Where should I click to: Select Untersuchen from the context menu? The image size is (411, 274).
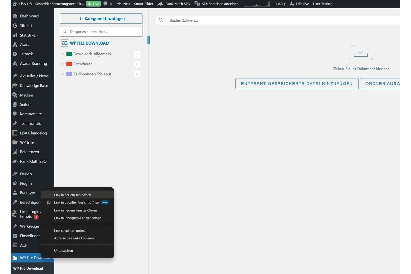pos(63,250)
